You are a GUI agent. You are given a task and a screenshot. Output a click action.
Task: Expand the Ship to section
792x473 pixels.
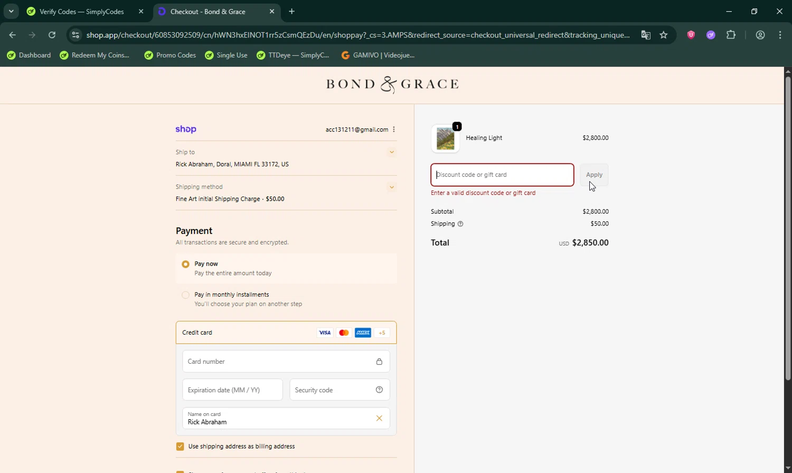[x=392, y=152]
